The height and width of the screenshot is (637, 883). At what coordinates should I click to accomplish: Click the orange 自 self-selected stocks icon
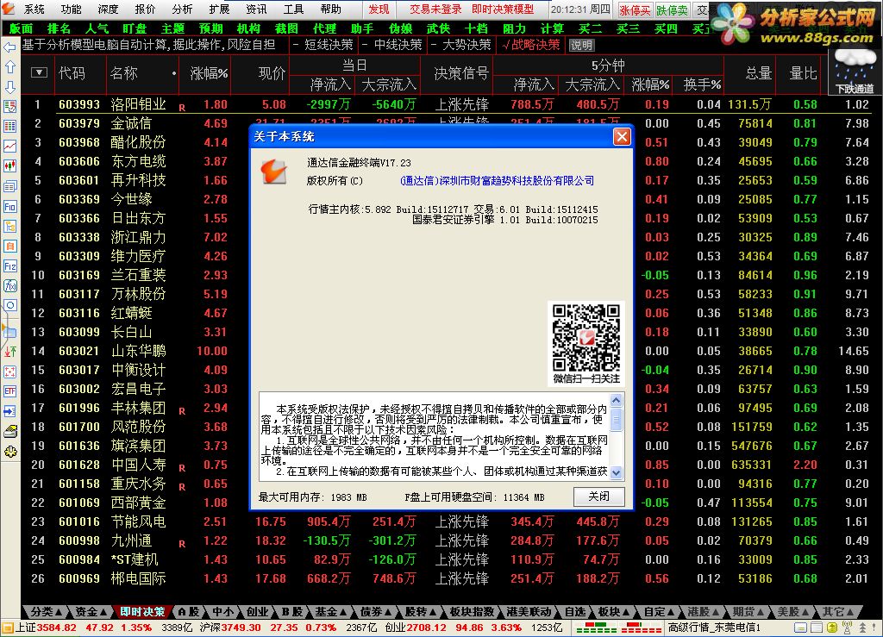pyautogui.click(x=9, y=246)
